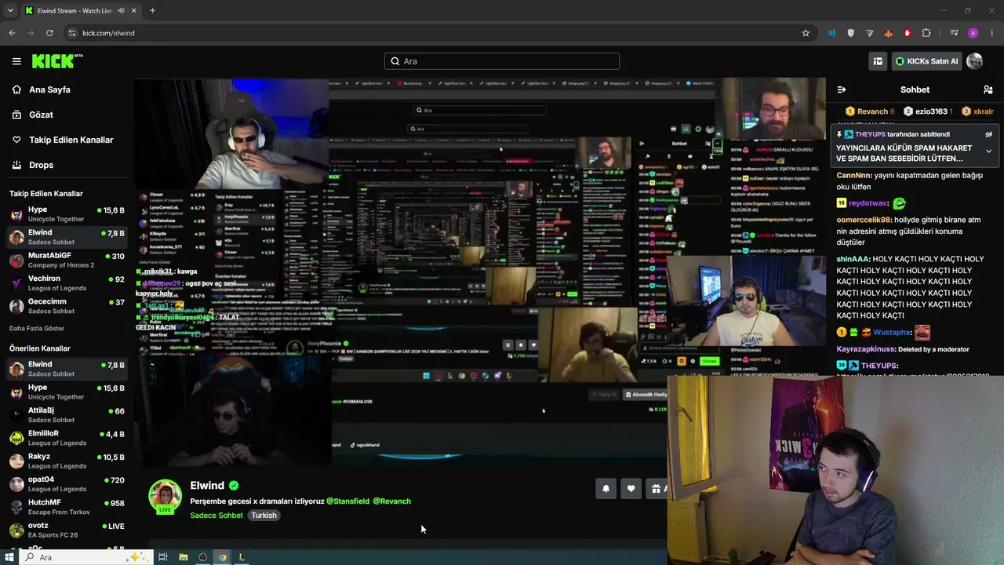This screenshot has width=1004, height=565.
Task: Open Chrome tab search dropdown
Action: click(10, 11)
